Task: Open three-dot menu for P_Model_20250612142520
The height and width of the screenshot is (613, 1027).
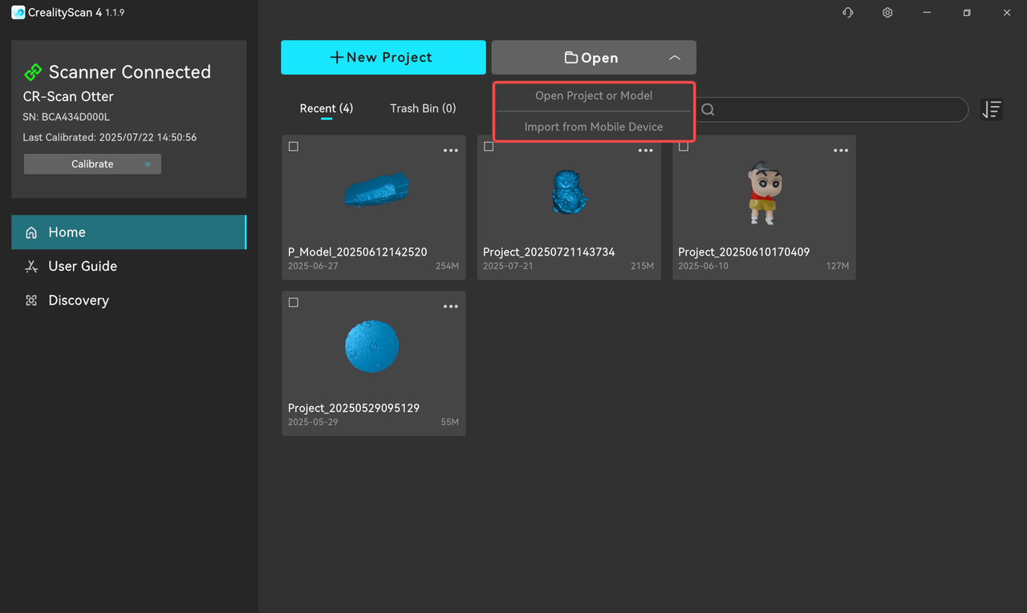Action: point(451,151)
